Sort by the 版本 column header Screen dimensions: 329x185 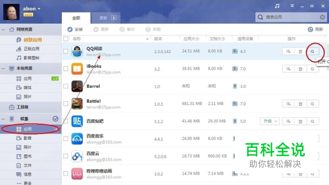[x=158, y=39]
